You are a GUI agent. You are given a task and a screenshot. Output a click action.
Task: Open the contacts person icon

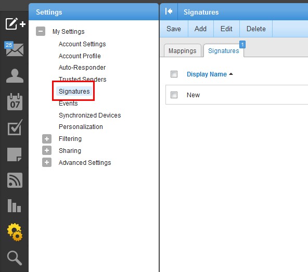[15, 76]
